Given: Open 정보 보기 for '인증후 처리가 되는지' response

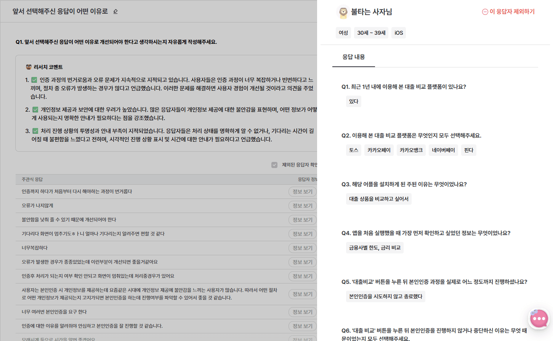Looking at the screenshot, I should pyautogui.click(x=303, y=276).
